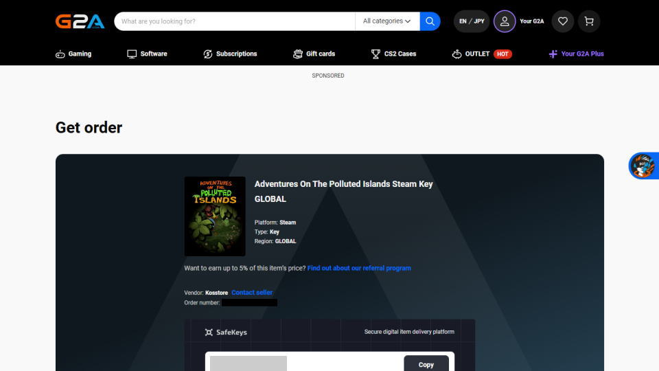Open the Software menu

tap(147, 54)
